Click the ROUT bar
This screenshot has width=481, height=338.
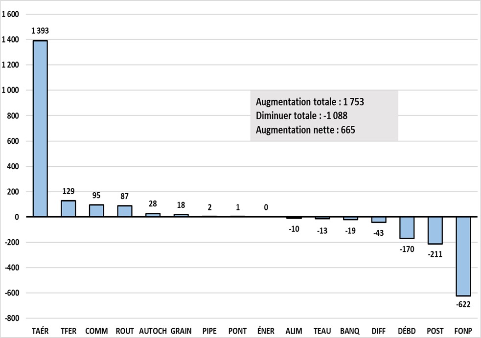click(x=125, y=211)
